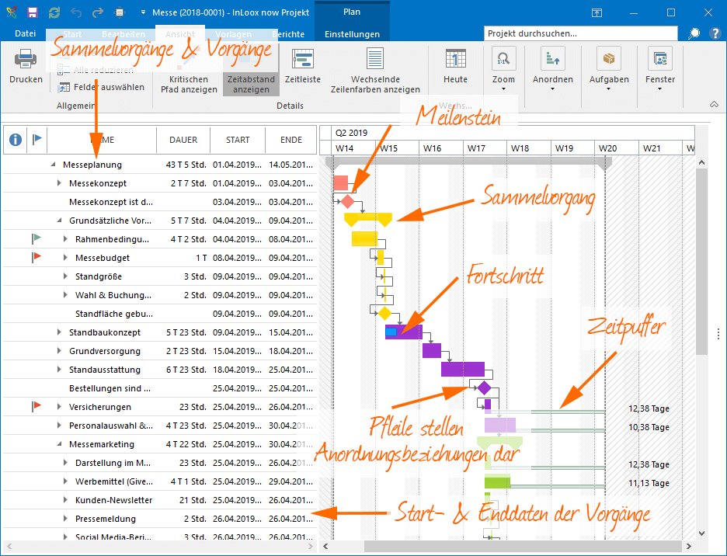Click the red flag on the Versicherungen row

tap(37, 406)
